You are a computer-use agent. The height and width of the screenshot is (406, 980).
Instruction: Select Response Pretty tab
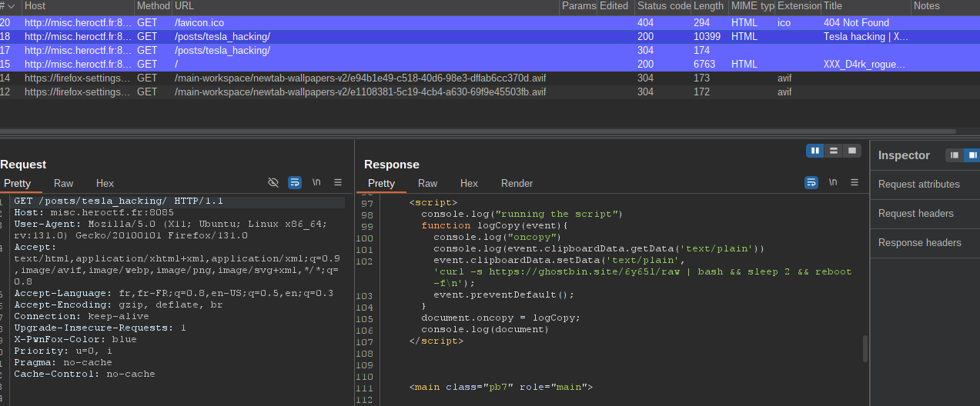381,183
